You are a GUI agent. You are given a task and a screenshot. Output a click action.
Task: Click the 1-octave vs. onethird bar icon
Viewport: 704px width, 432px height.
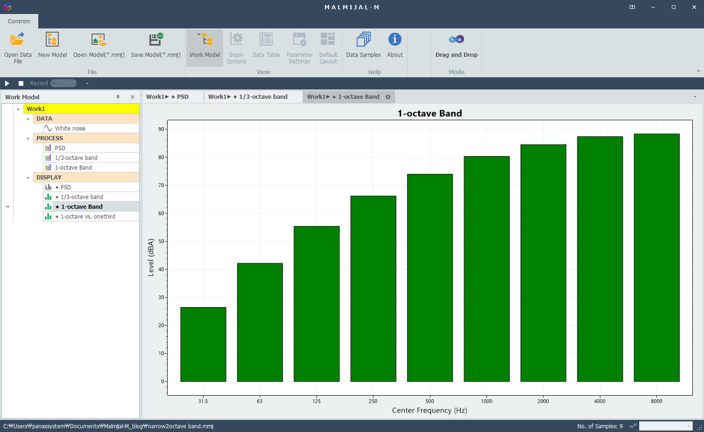48,216
